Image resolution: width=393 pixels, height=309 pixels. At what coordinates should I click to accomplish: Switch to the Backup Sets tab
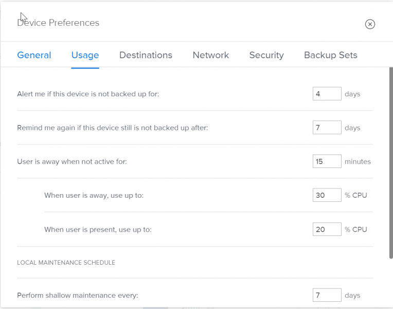pos(330,55)
